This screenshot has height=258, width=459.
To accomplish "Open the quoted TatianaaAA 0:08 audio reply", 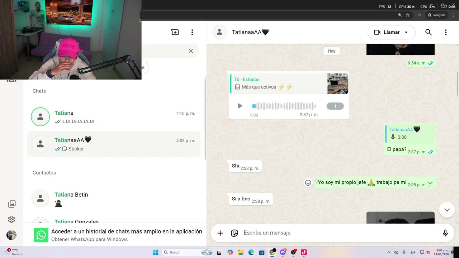I will point(410,133).
